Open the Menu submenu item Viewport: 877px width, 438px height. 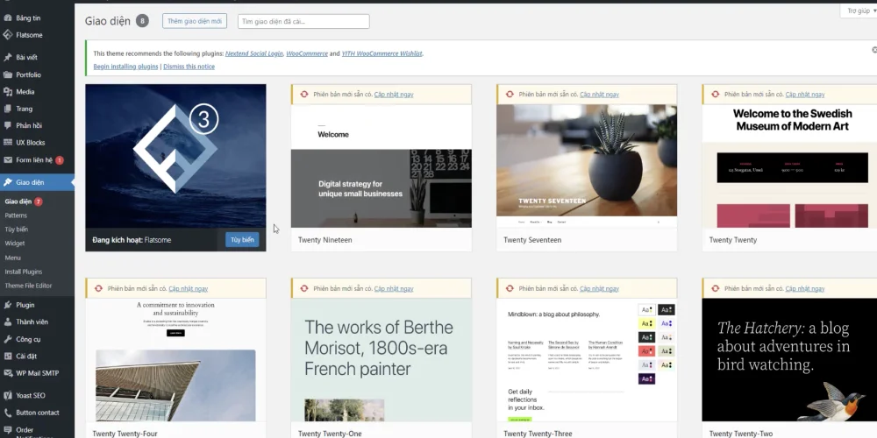(x=13, y=258)
